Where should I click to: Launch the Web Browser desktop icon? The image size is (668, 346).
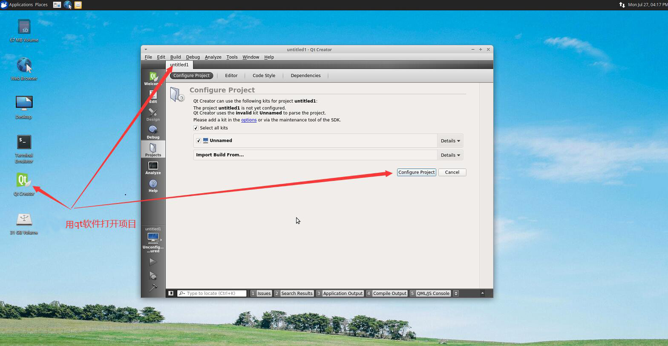tap(24, 69)
